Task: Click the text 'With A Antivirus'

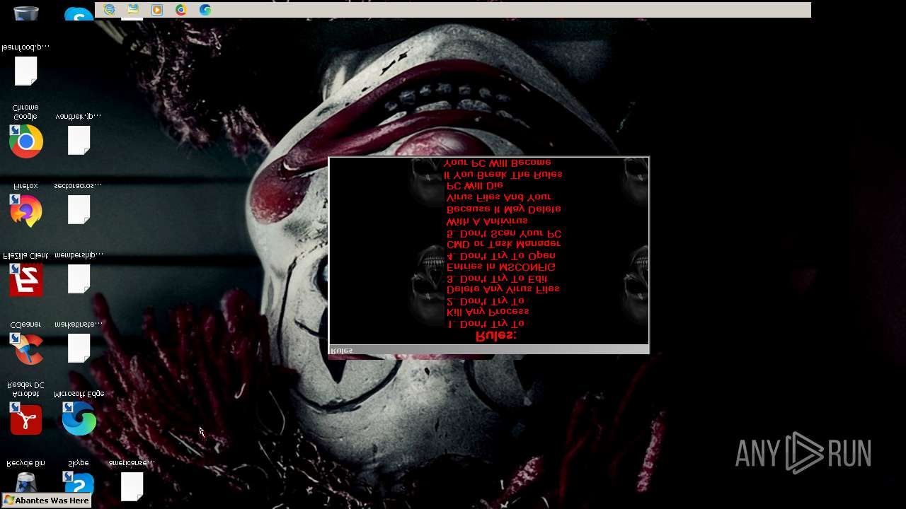Action: point(487,221)
